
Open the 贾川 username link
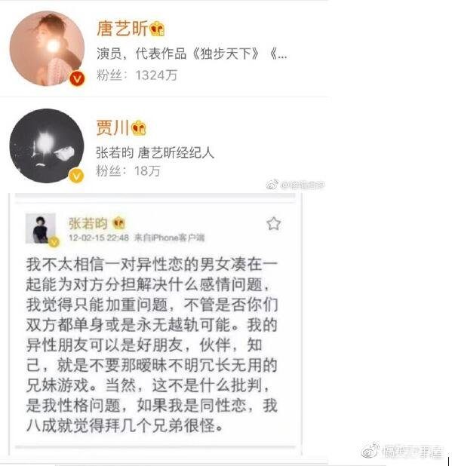(x=113, y=127)
